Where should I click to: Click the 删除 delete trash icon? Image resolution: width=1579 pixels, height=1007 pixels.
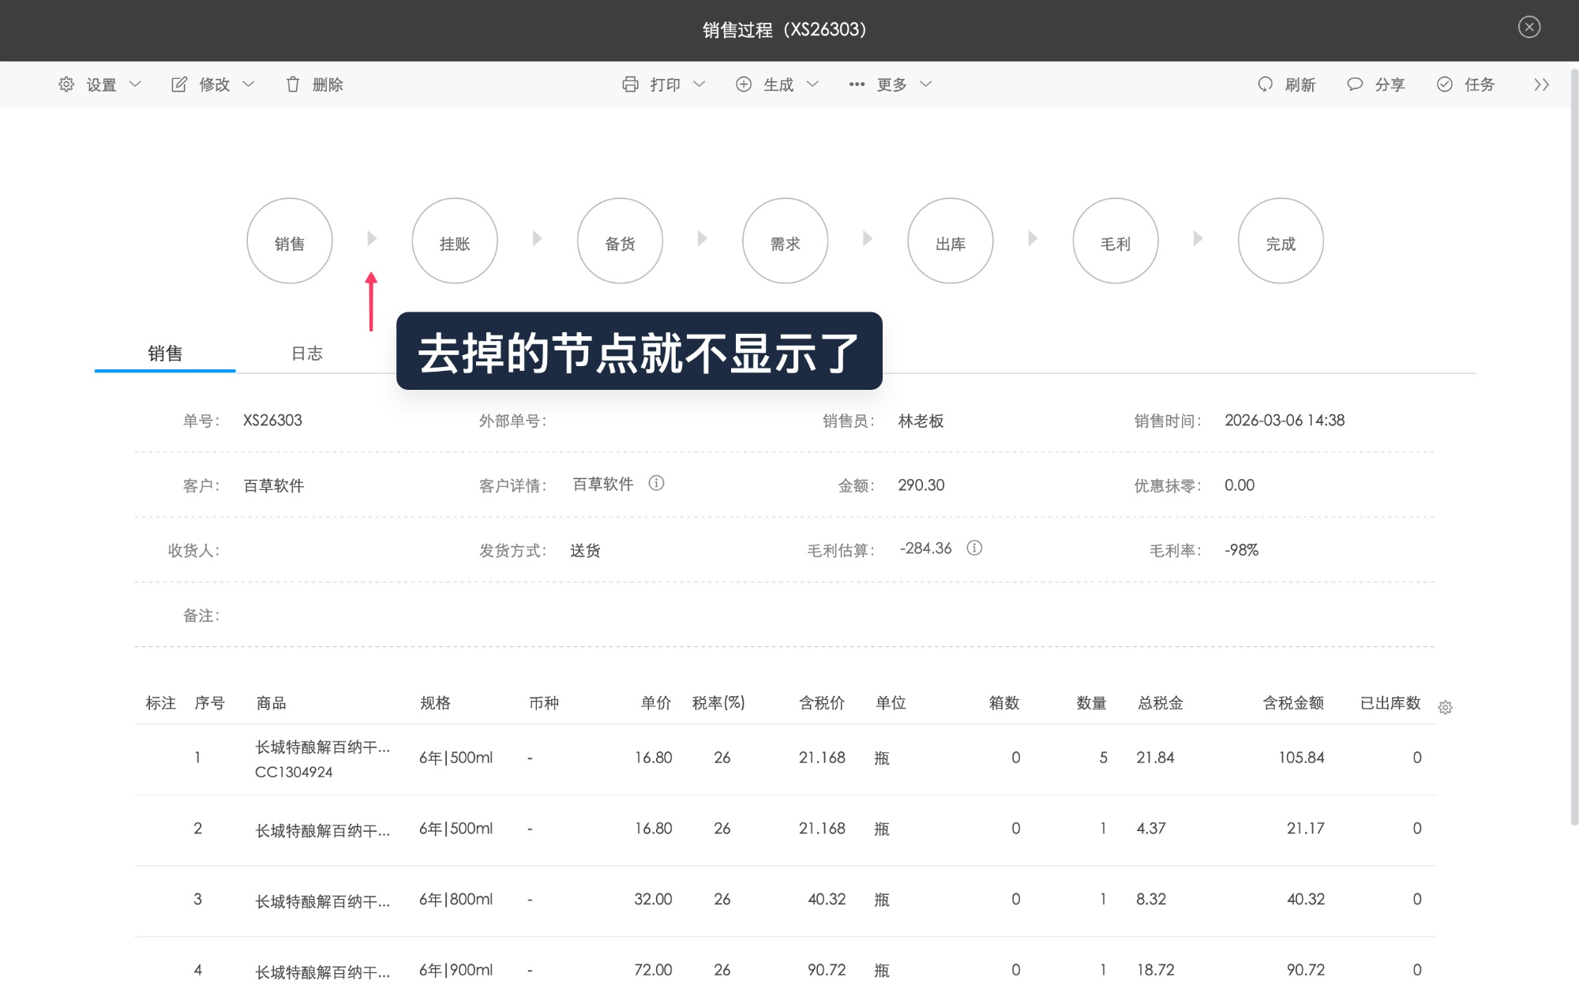(293, 84)
